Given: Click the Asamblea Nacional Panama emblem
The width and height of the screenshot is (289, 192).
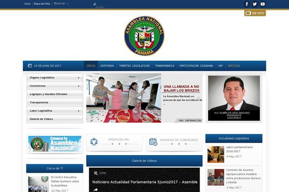Looking at the screenshot, I should point(144,36).
